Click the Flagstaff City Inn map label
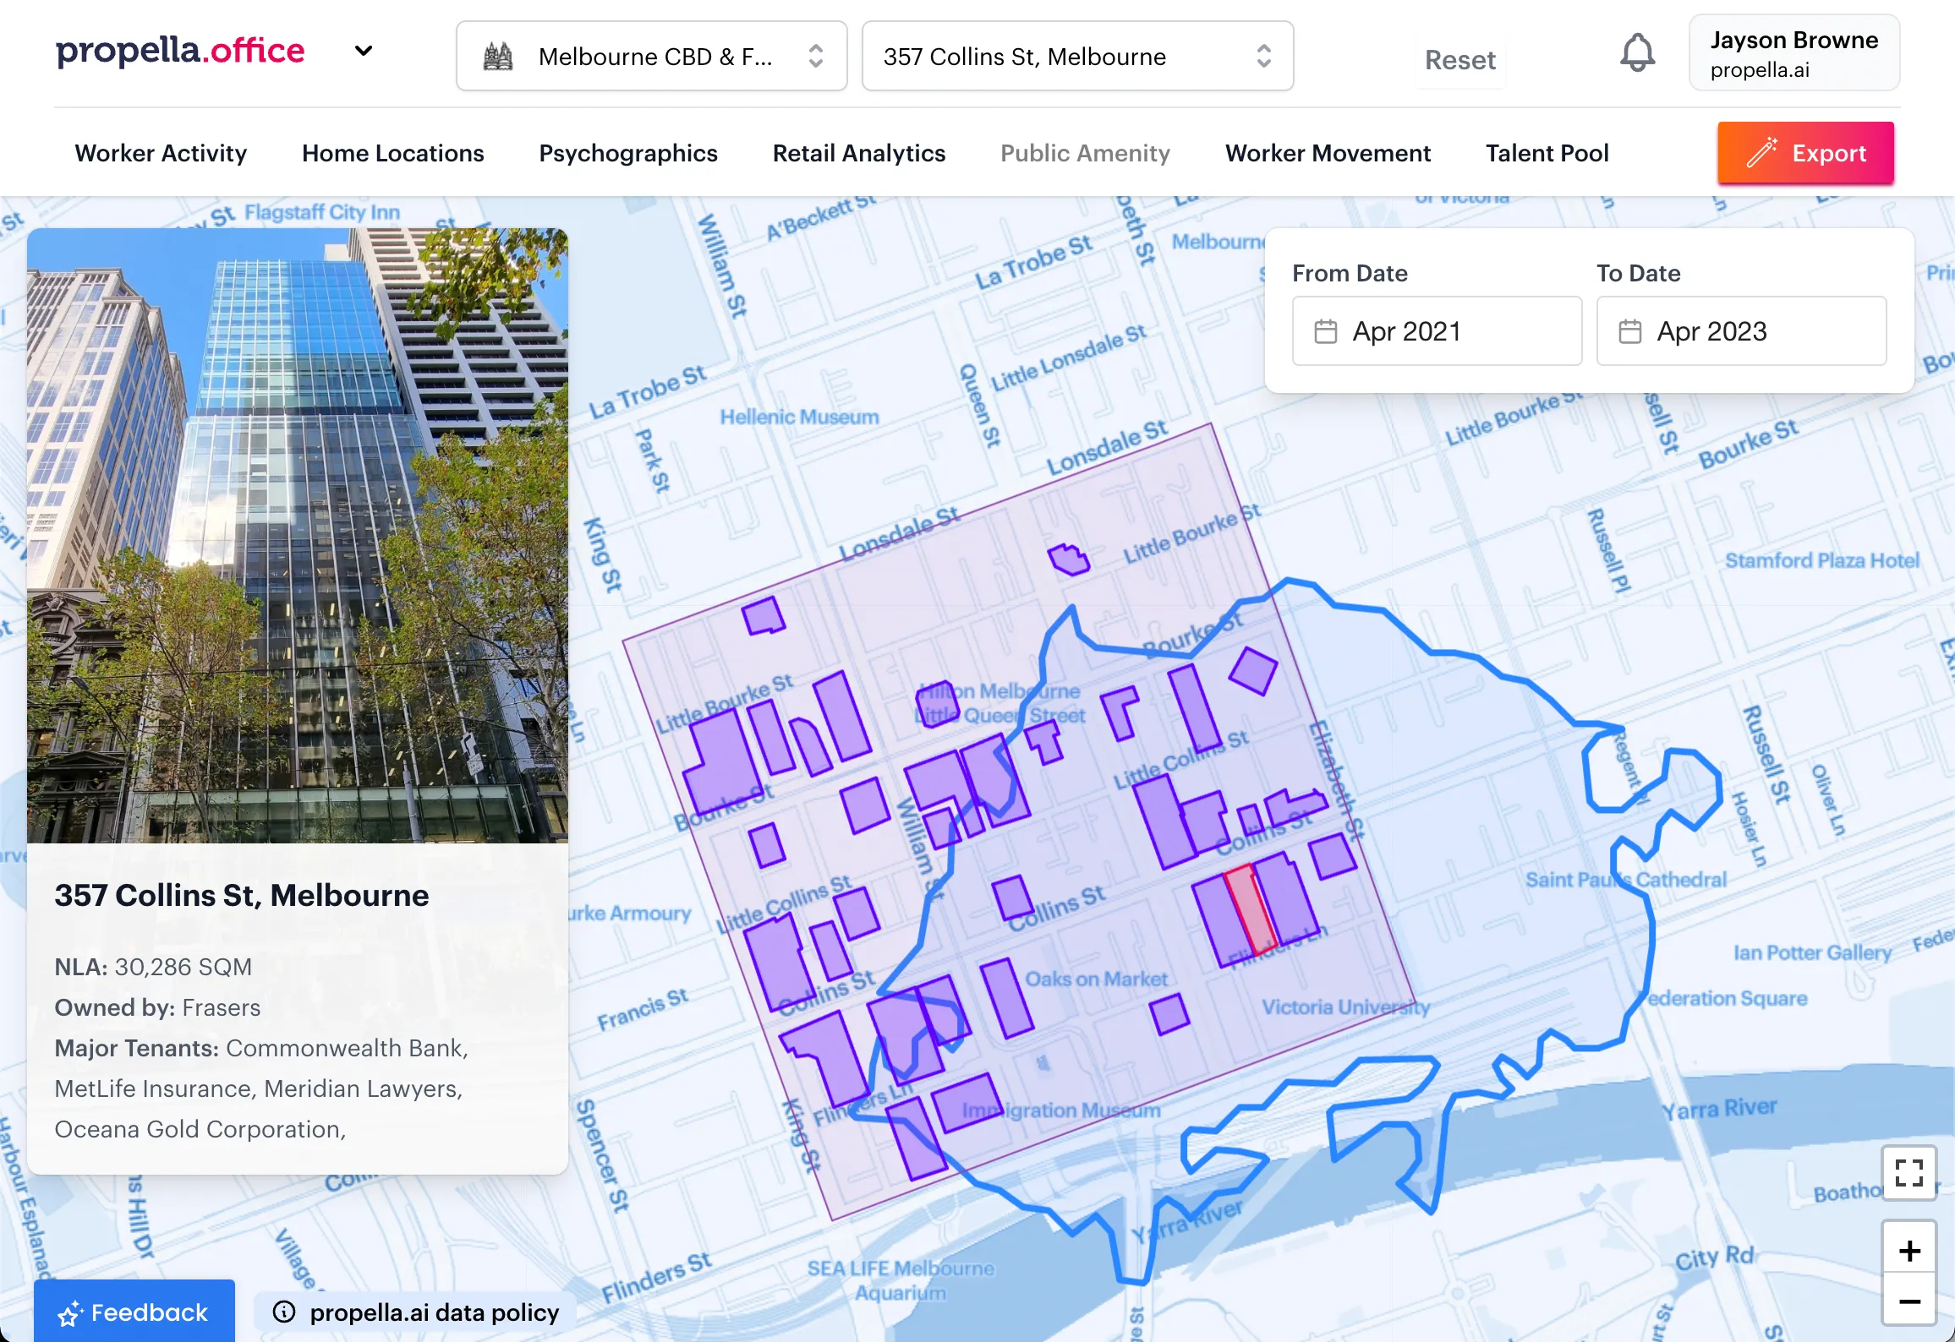The width and height of the screenshot is (1955, 1342). point(322,212)
